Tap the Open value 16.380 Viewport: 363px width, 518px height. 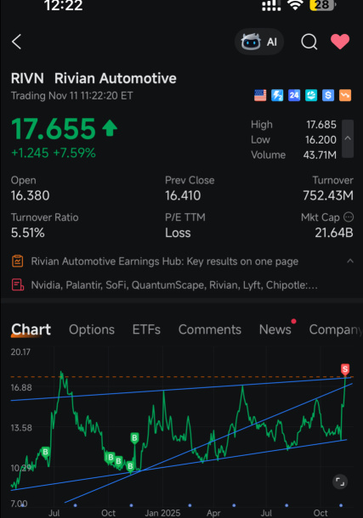click(x=30, y=195)
